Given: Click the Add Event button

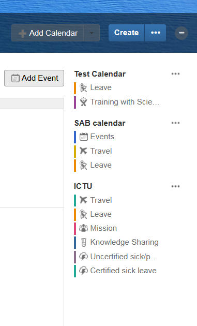Looking at the screenshot, I should tap(34, 78).
